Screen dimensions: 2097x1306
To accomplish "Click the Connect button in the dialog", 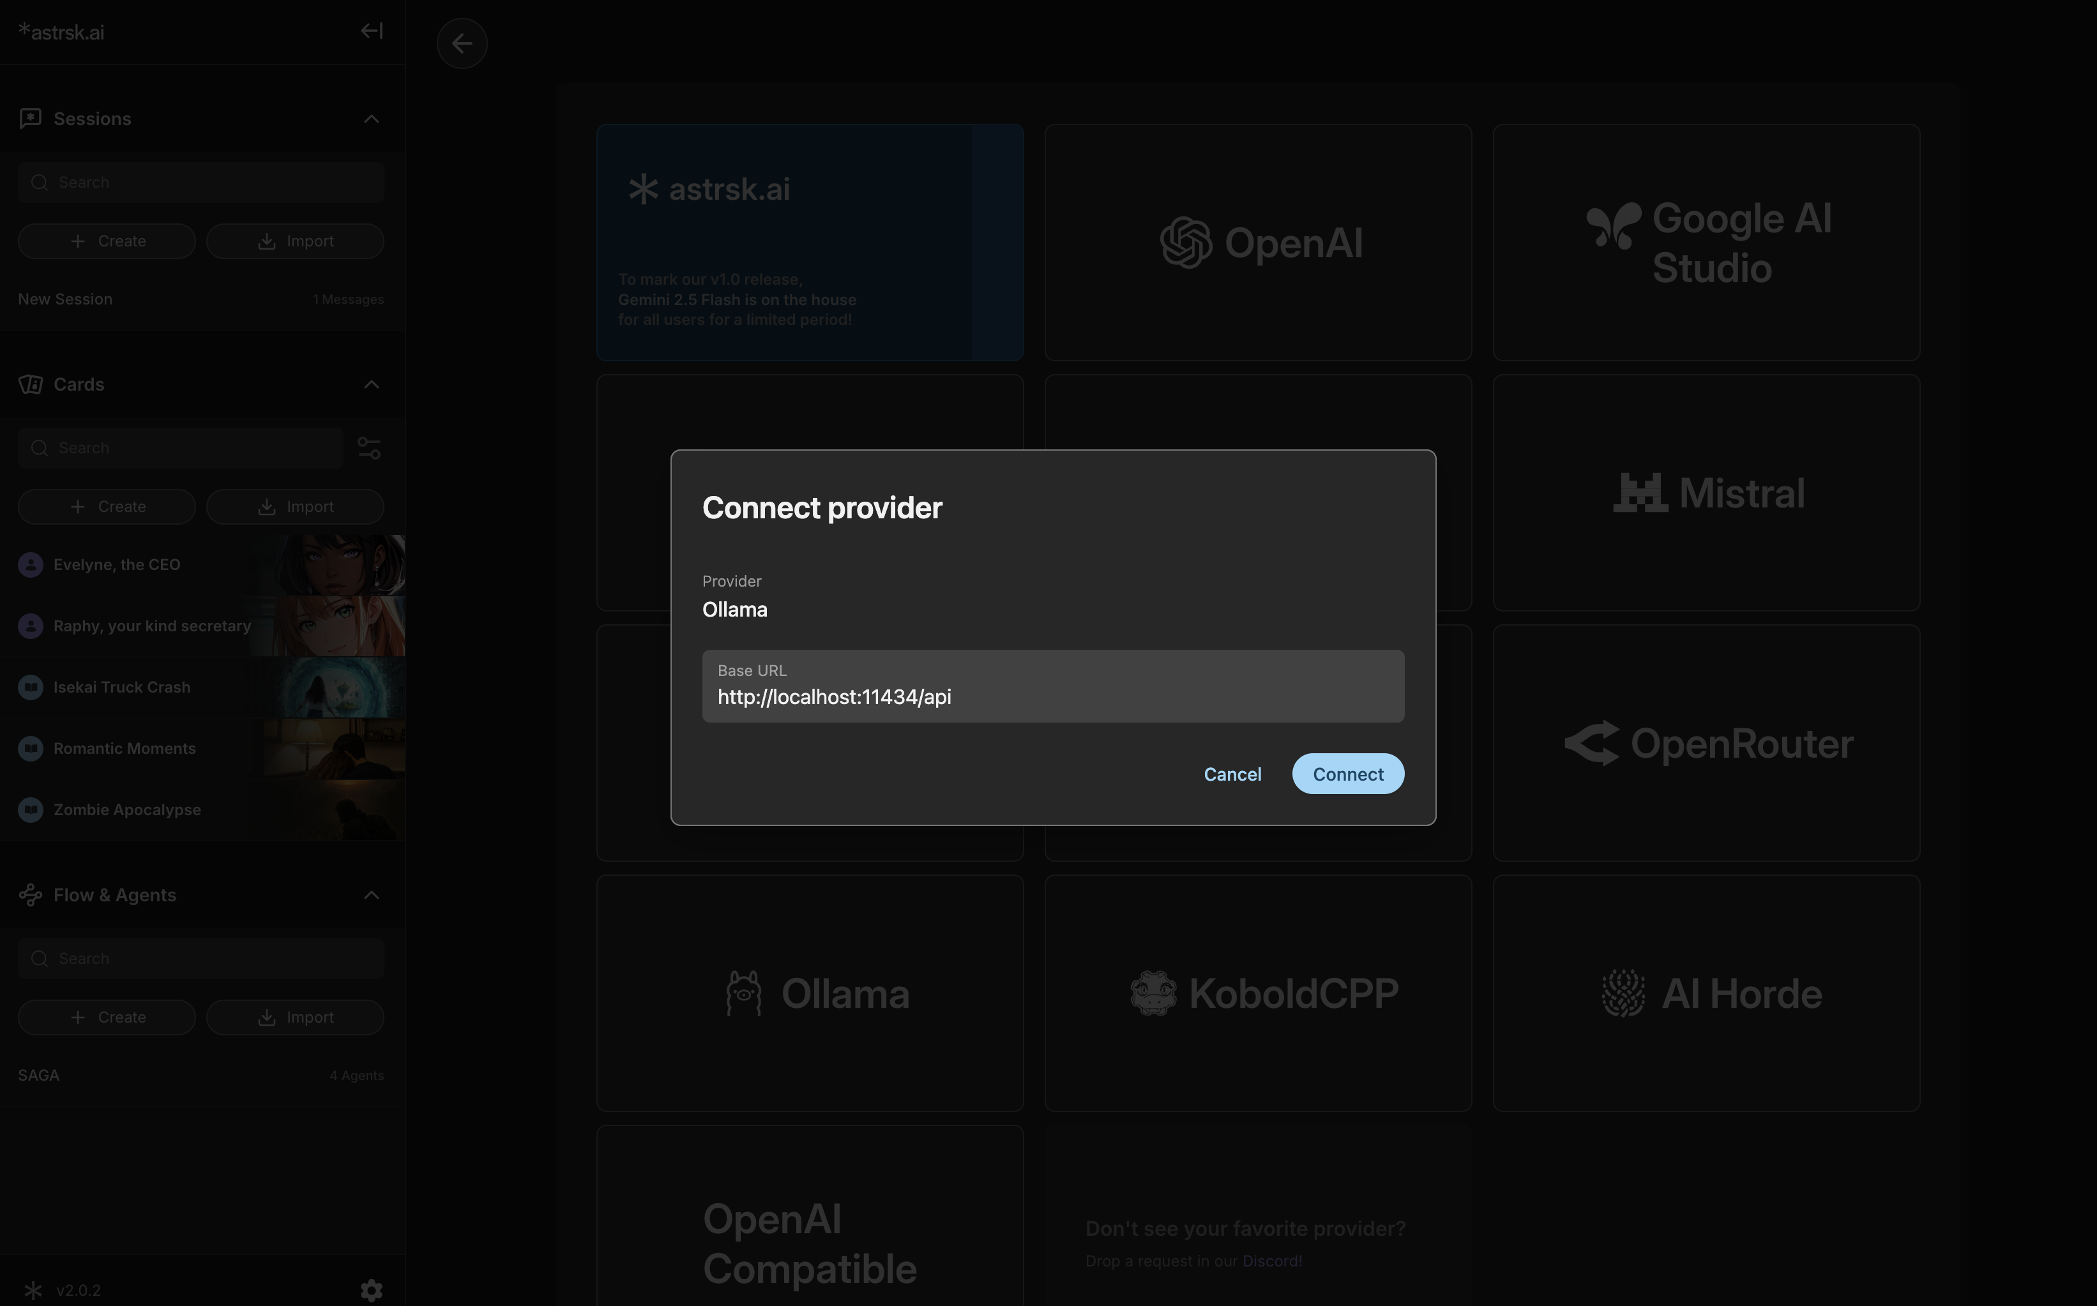I will (x=1347, y=774).
